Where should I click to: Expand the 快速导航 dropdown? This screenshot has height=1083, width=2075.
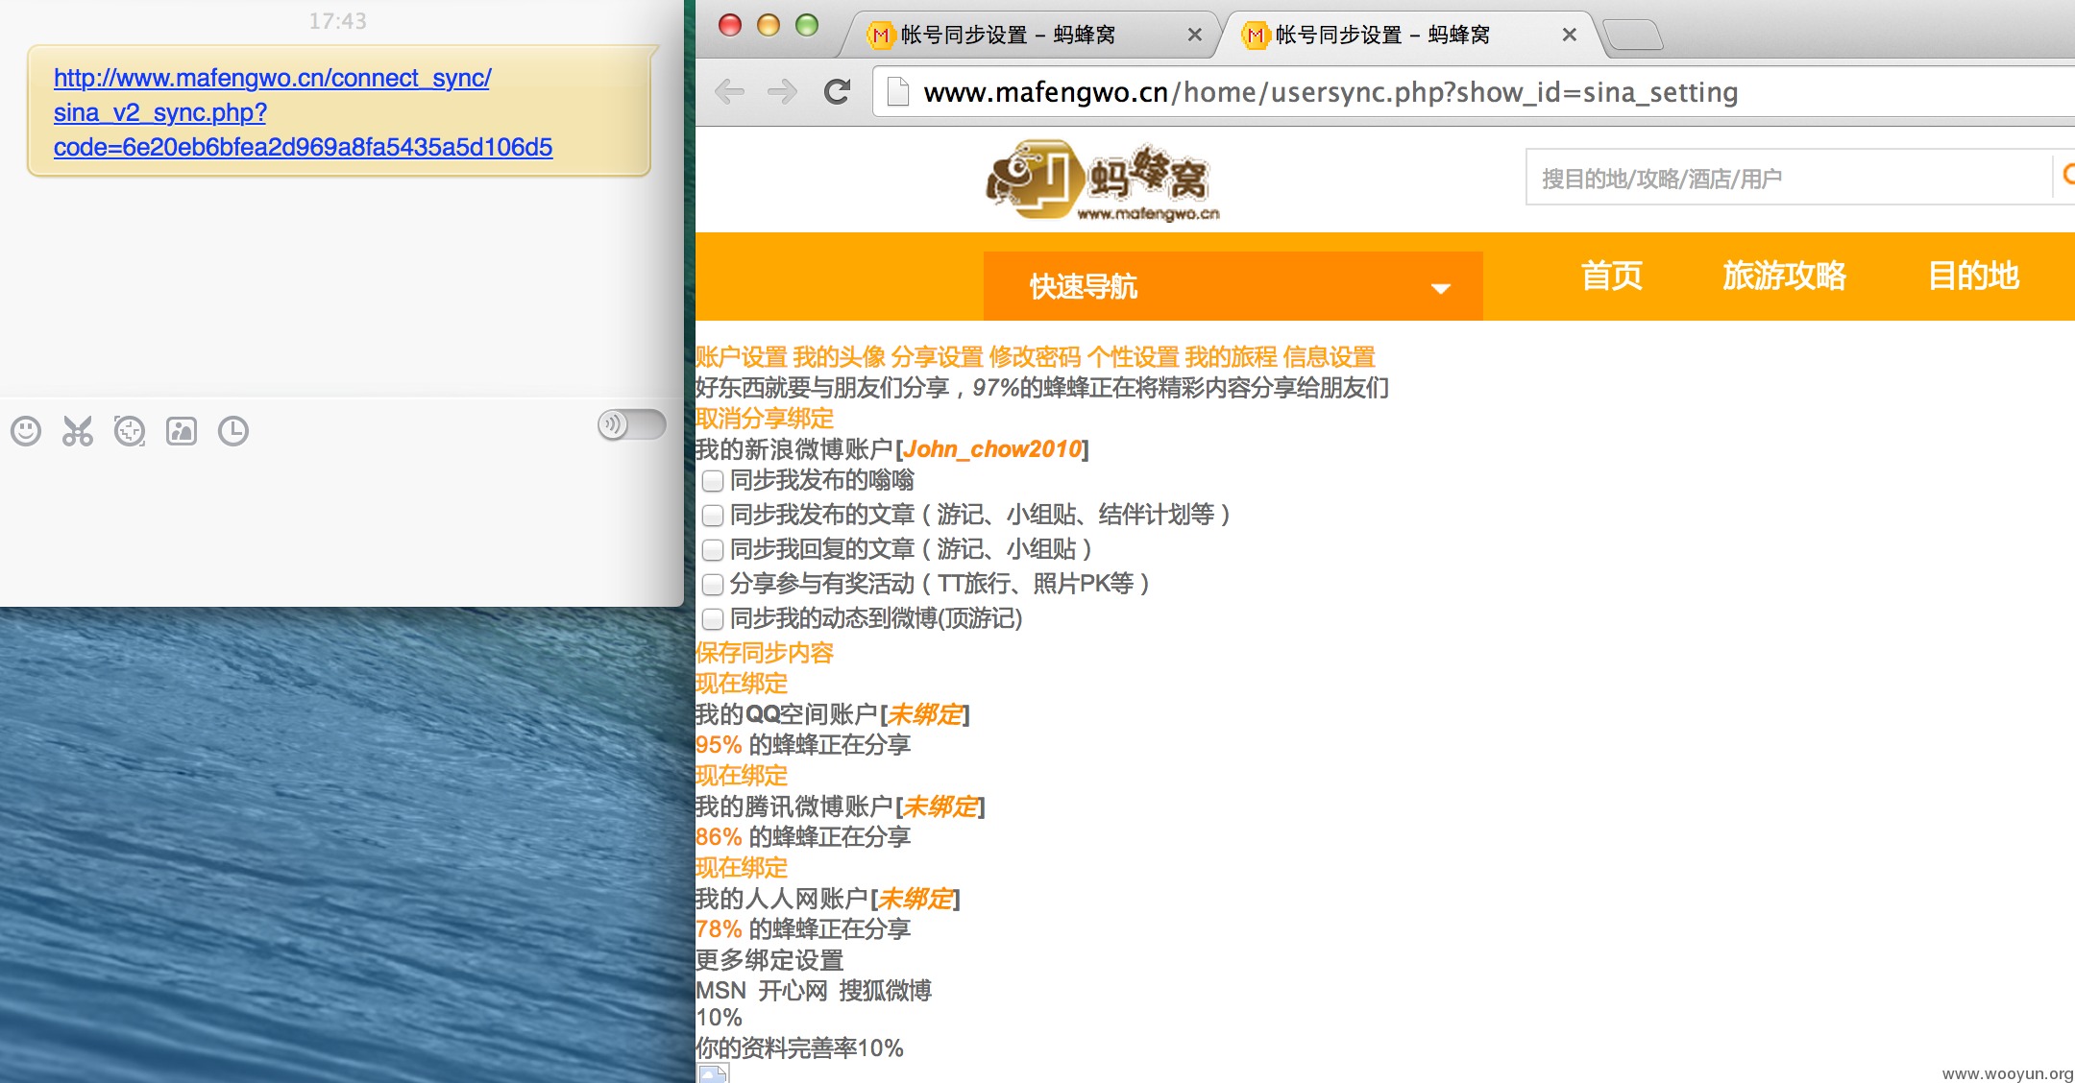point(1233,286)
